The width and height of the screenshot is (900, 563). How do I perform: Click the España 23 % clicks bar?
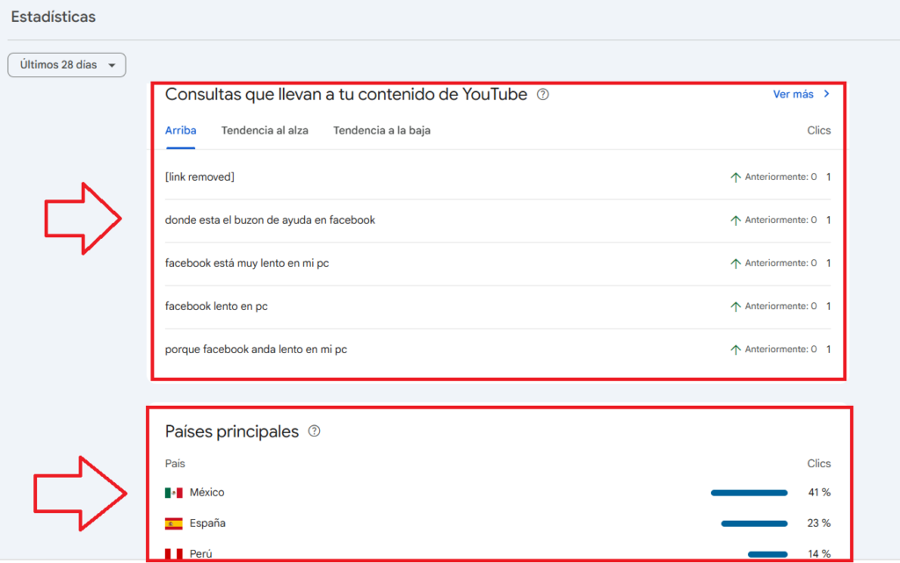click(x=754, y=523)
